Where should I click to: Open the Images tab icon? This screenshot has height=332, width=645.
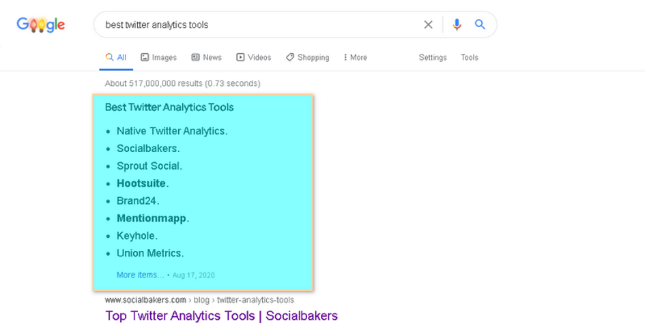point(145,57)
